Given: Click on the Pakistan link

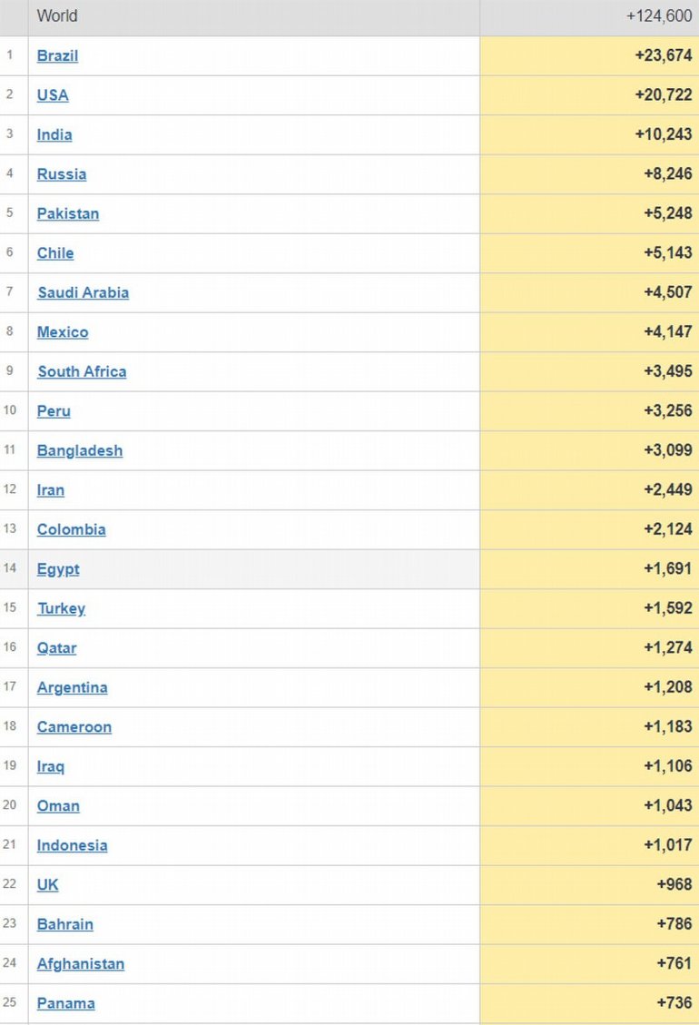Looking at the screenshot, I should (68, 213).
